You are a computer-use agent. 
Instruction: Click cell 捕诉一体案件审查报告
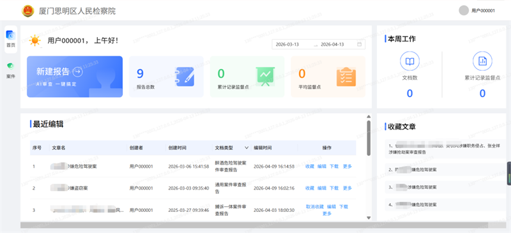click(231, 210)
